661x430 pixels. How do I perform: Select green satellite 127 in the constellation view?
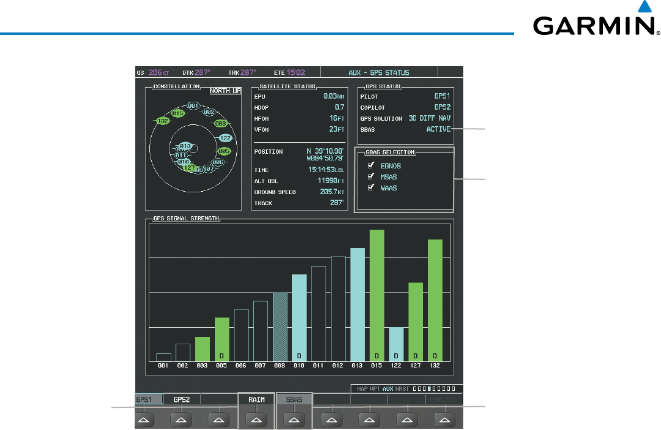[x=189, y=167]
